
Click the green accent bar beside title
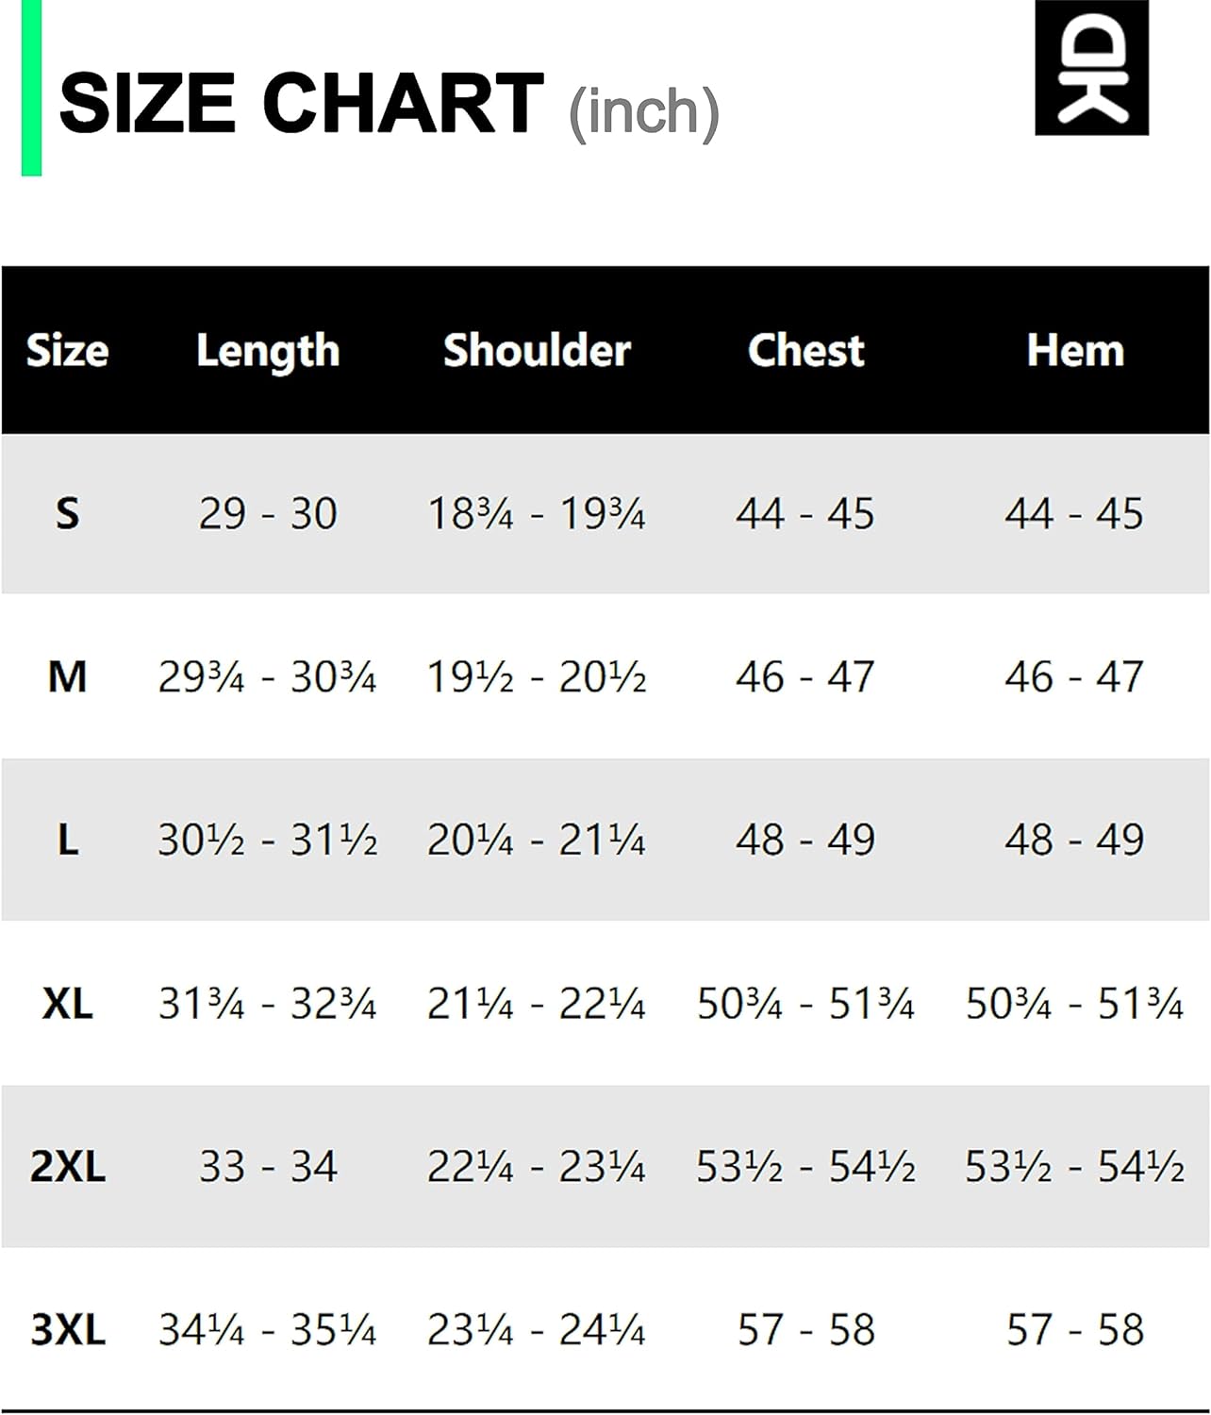pyautogui.click(x=31, y=88)
